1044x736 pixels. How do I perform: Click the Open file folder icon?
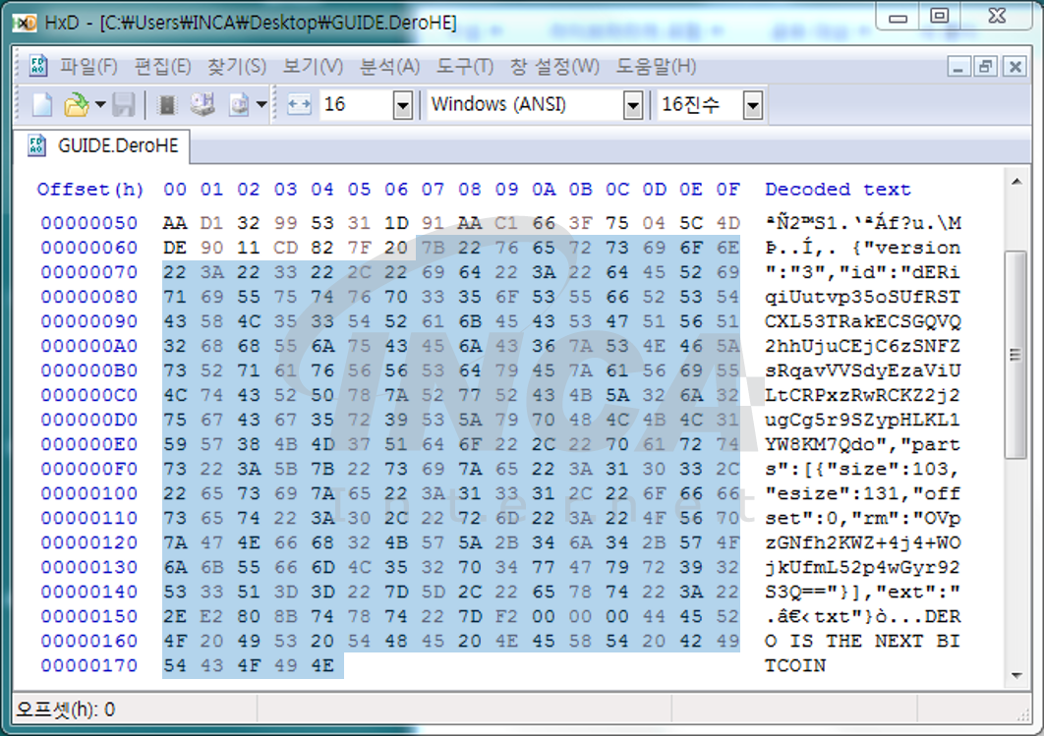[x=76, y=105]
